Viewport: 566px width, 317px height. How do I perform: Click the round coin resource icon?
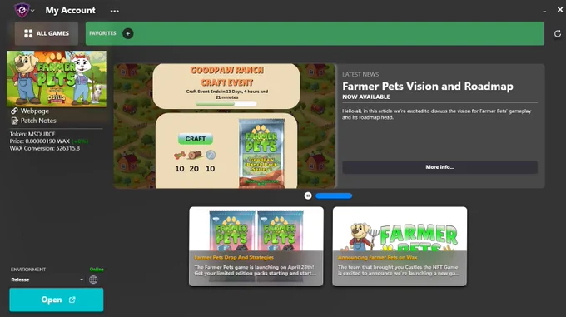tap(211, 155)
